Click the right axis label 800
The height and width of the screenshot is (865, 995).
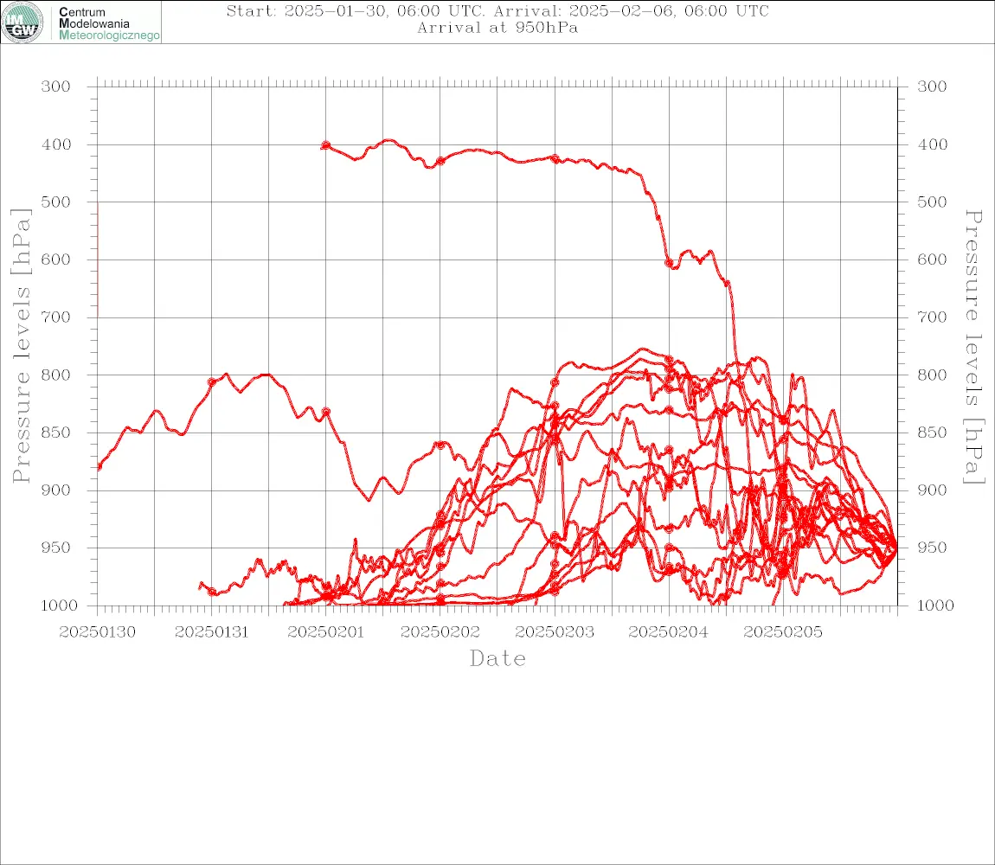[932, 375]
